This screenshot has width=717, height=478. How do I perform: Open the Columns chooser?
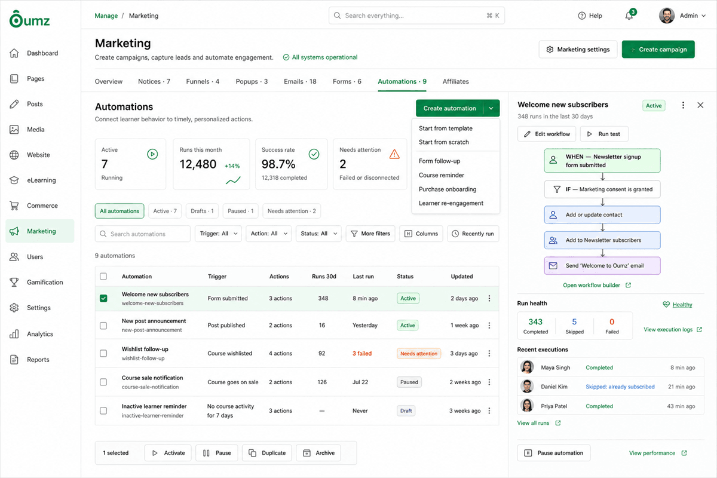[421, 234]
